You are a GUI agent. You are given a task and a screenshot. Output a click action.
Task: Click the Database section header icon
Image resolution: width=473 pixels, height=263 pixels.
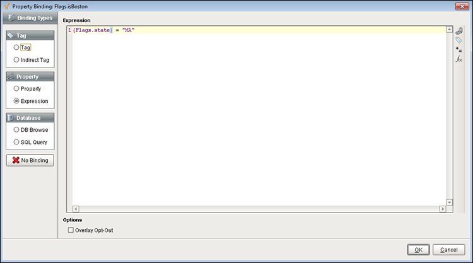tap(10, 118)
